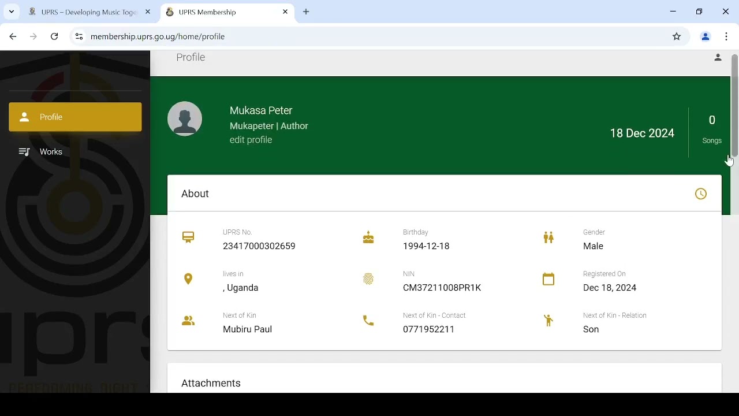Click the browser forward arrow
Image resolution: width=739 pixels, height=416 pixels.
point(33,37)
